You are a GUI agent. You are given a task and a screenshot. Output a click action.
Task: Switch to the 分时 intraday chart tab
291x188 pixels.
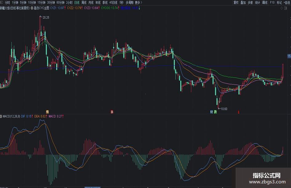(7, 2)
